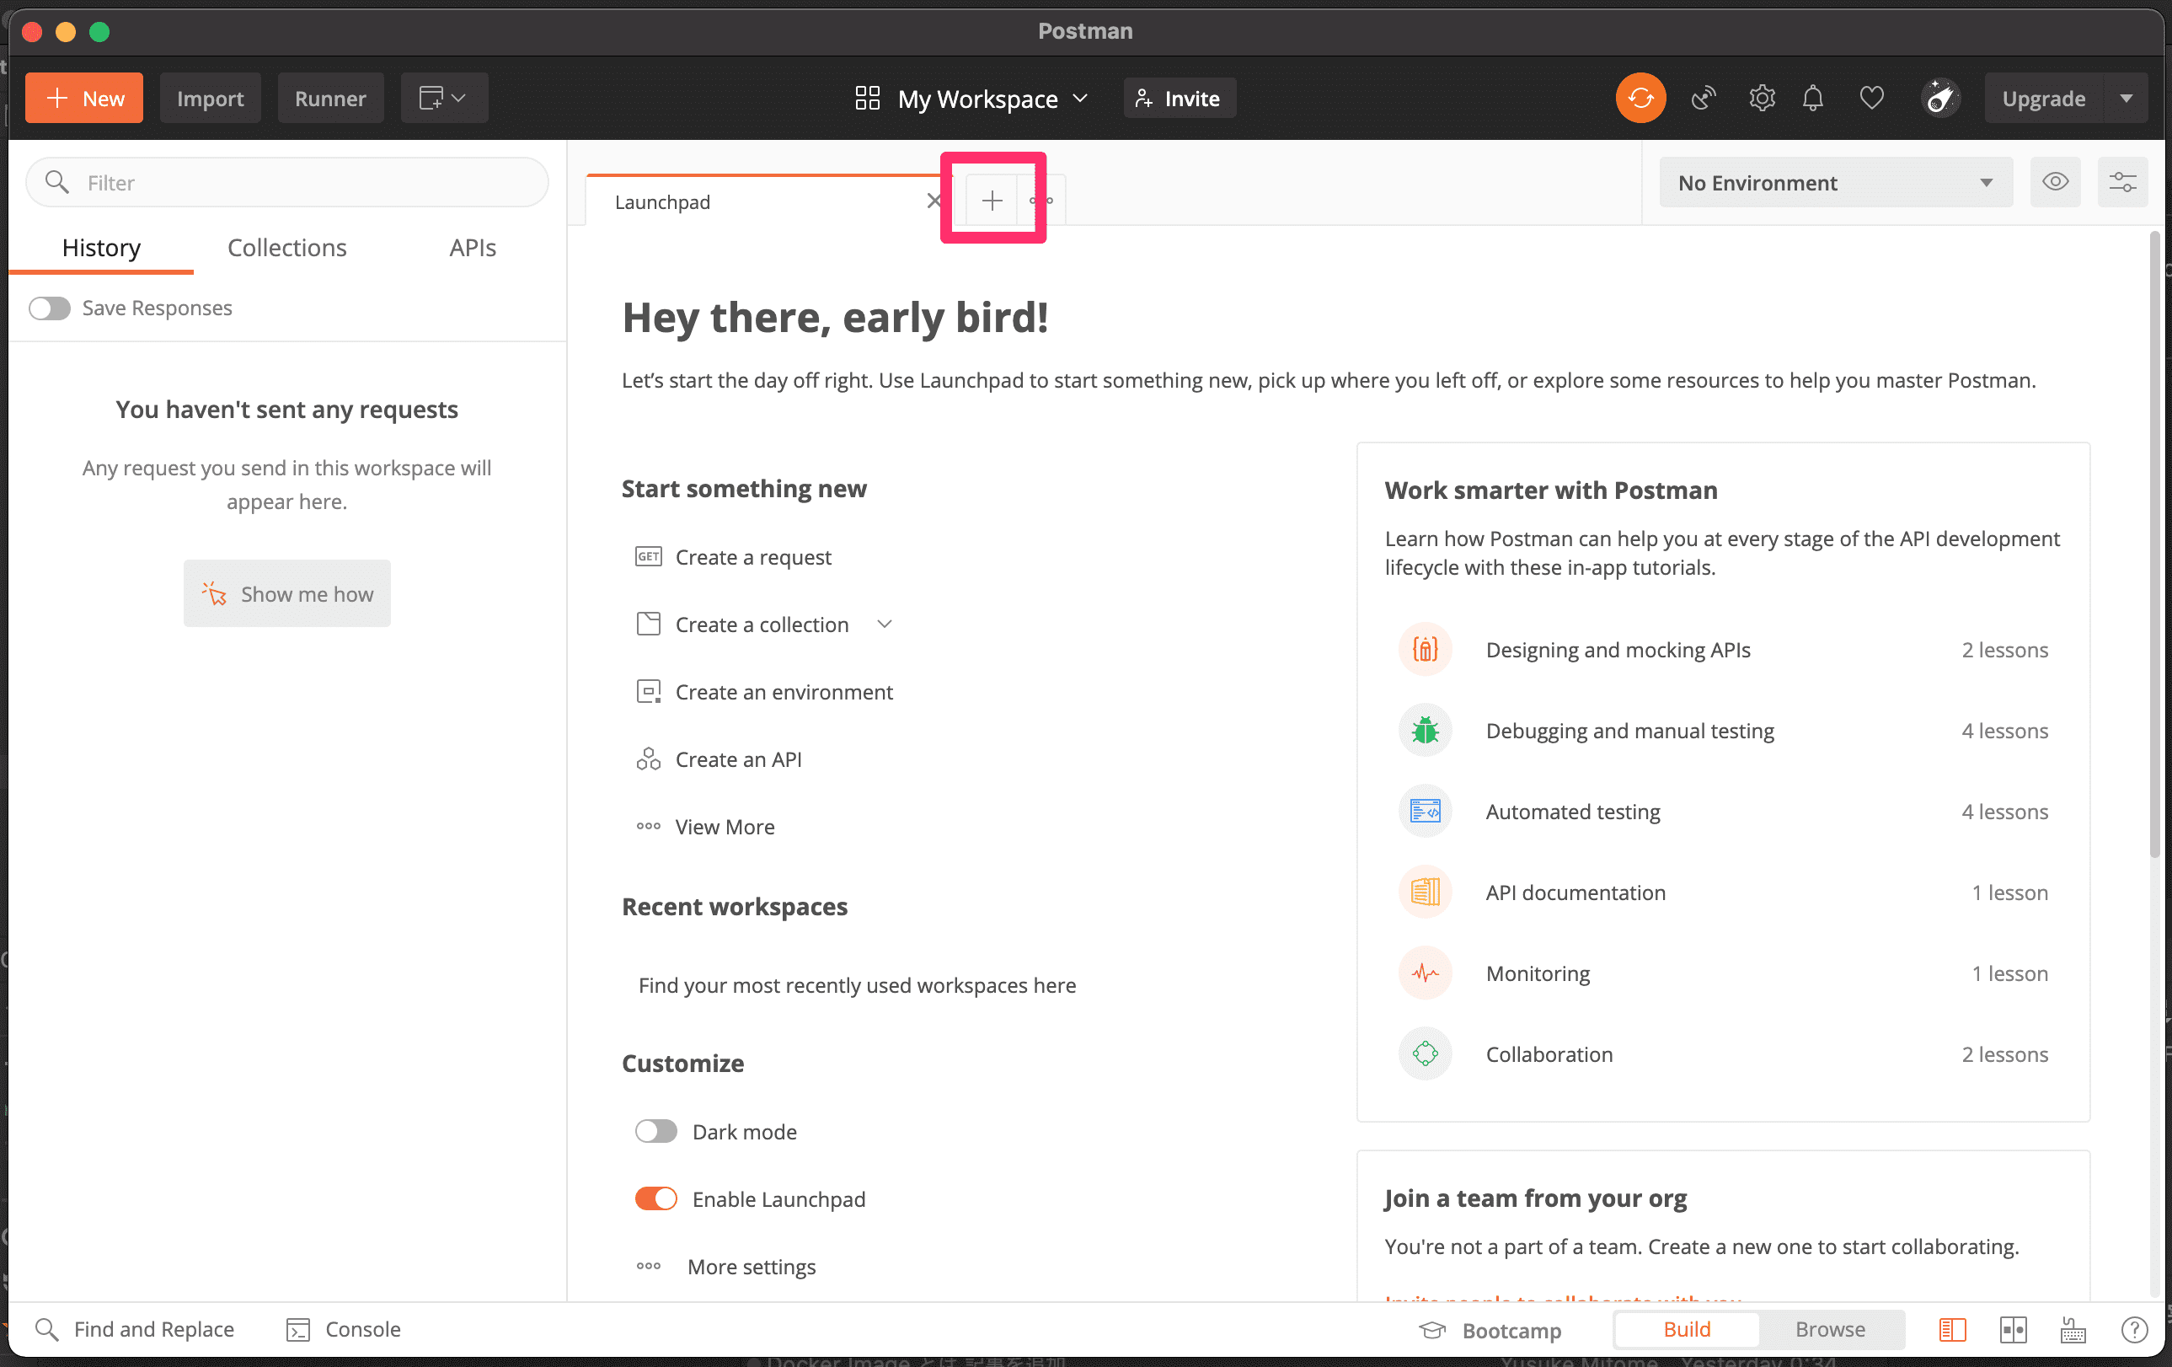The image size is (2172, 1367).
Task: Click Show me how button
Action: coord(286,593)
